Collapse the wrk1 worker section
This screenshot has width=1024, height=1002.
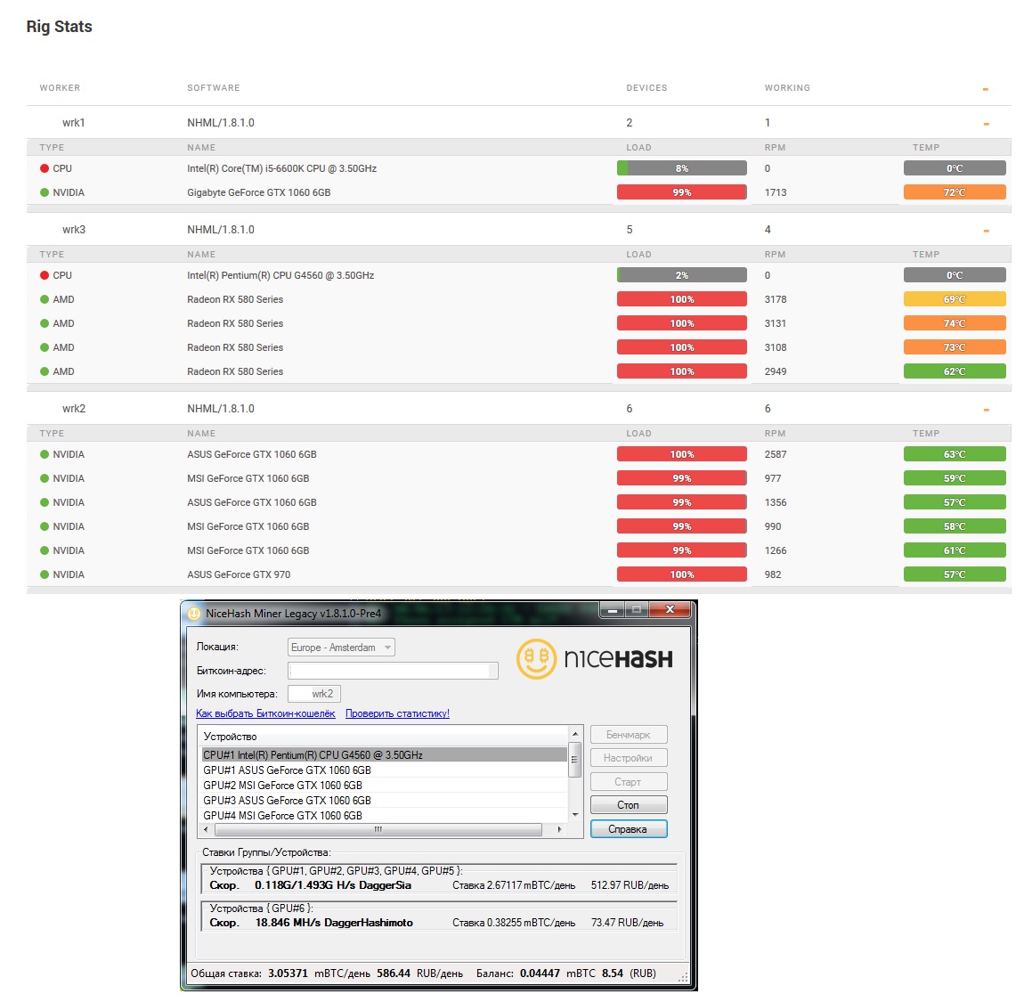pyautogui.click(x=986, y=124)
